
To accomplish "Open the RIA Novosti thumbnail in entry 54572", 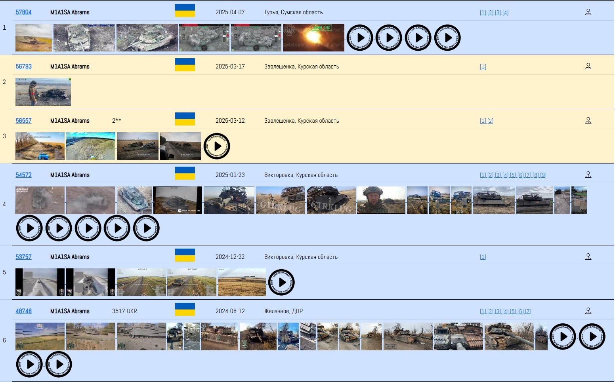I will (x=178, y=200).
